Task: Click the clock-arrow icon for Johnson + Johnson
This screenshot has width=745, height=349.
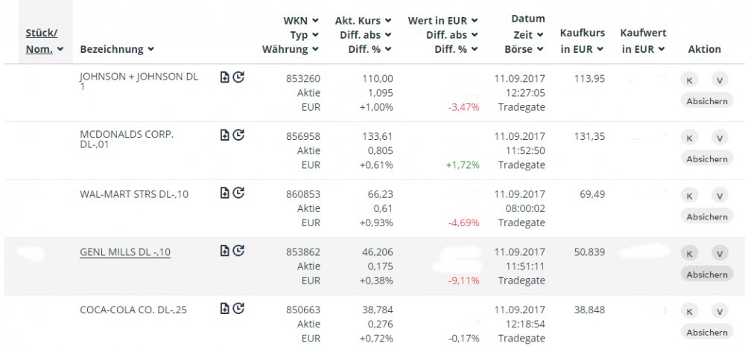Action: point(238,77)
